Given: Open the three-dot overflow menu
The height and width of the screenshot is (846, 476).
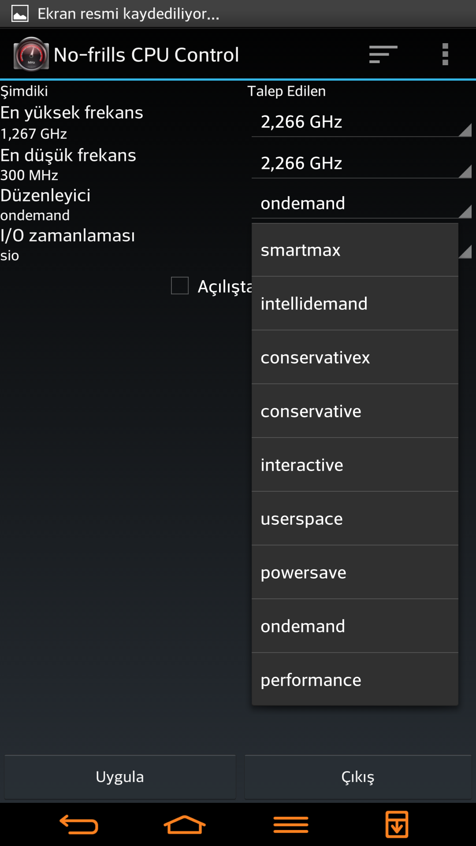Looking at the screenshot, I should point(445,54).
